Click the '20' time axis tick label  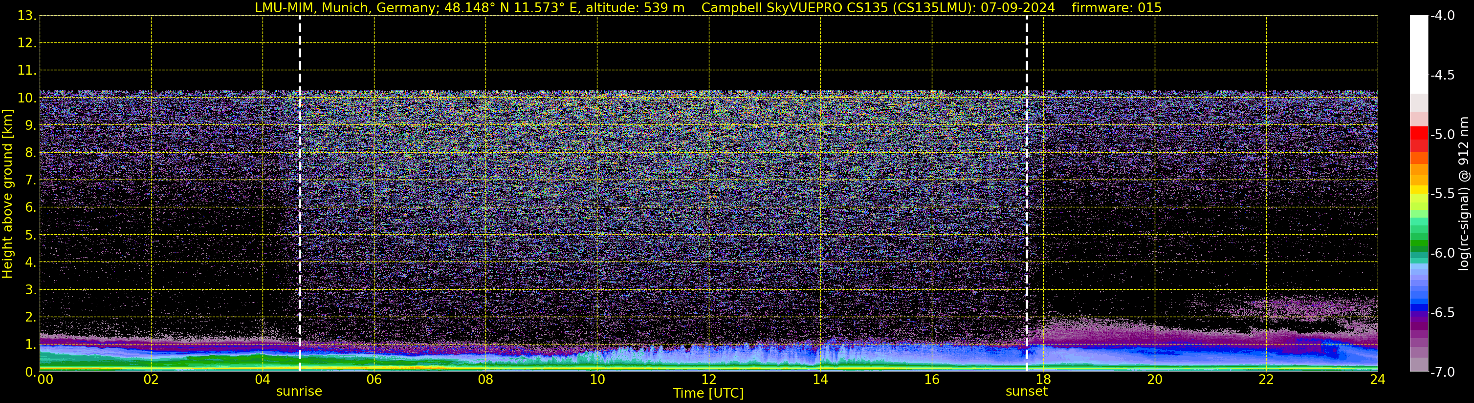coord(1155,380)
